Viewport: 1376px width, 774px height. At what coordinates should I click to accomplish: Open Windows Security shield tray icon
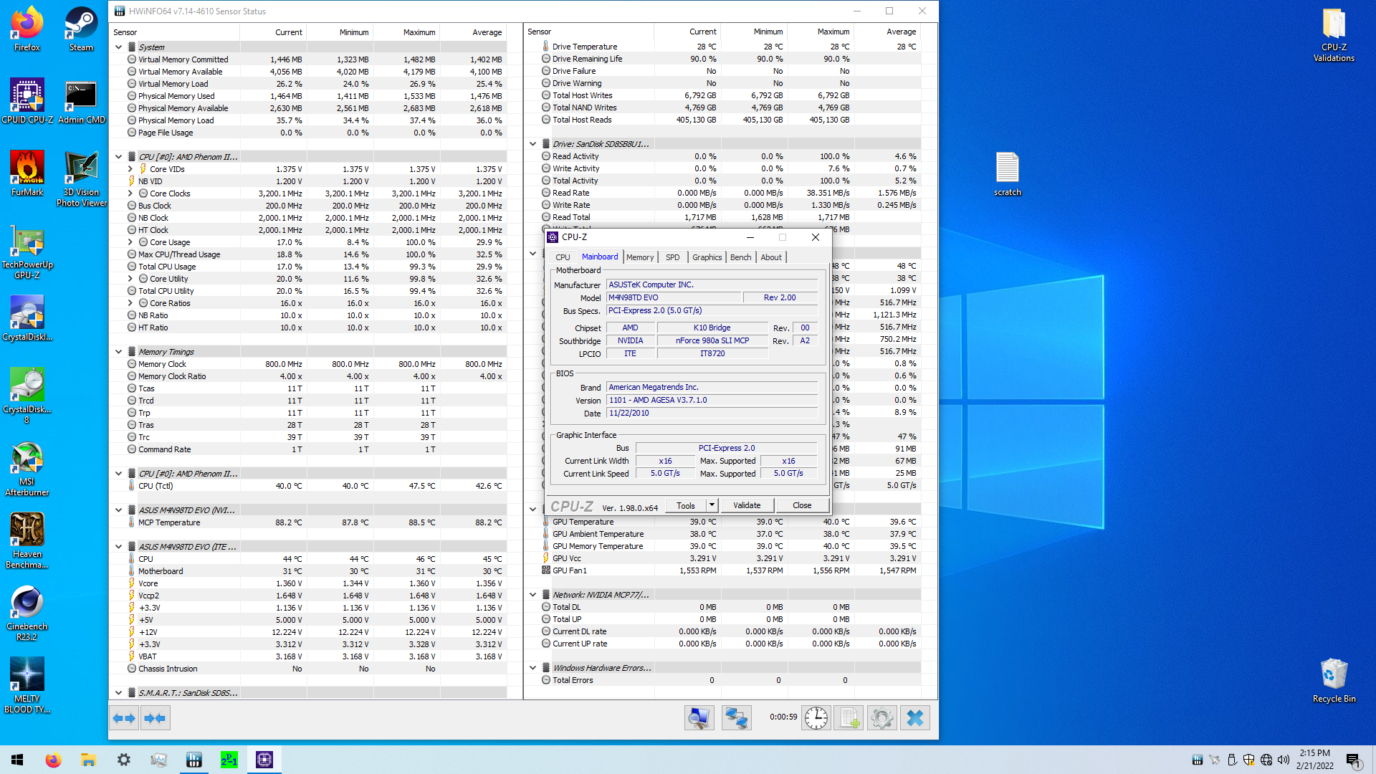coord(1249,760)
